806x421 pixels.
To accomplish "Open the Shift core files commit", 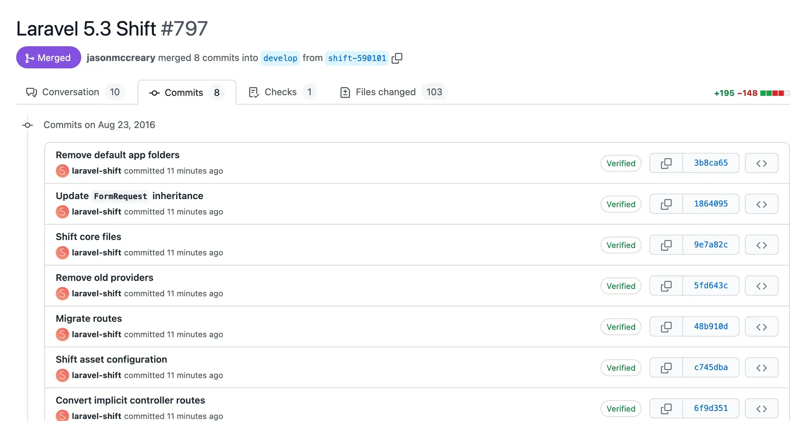I will pos(88,237).
